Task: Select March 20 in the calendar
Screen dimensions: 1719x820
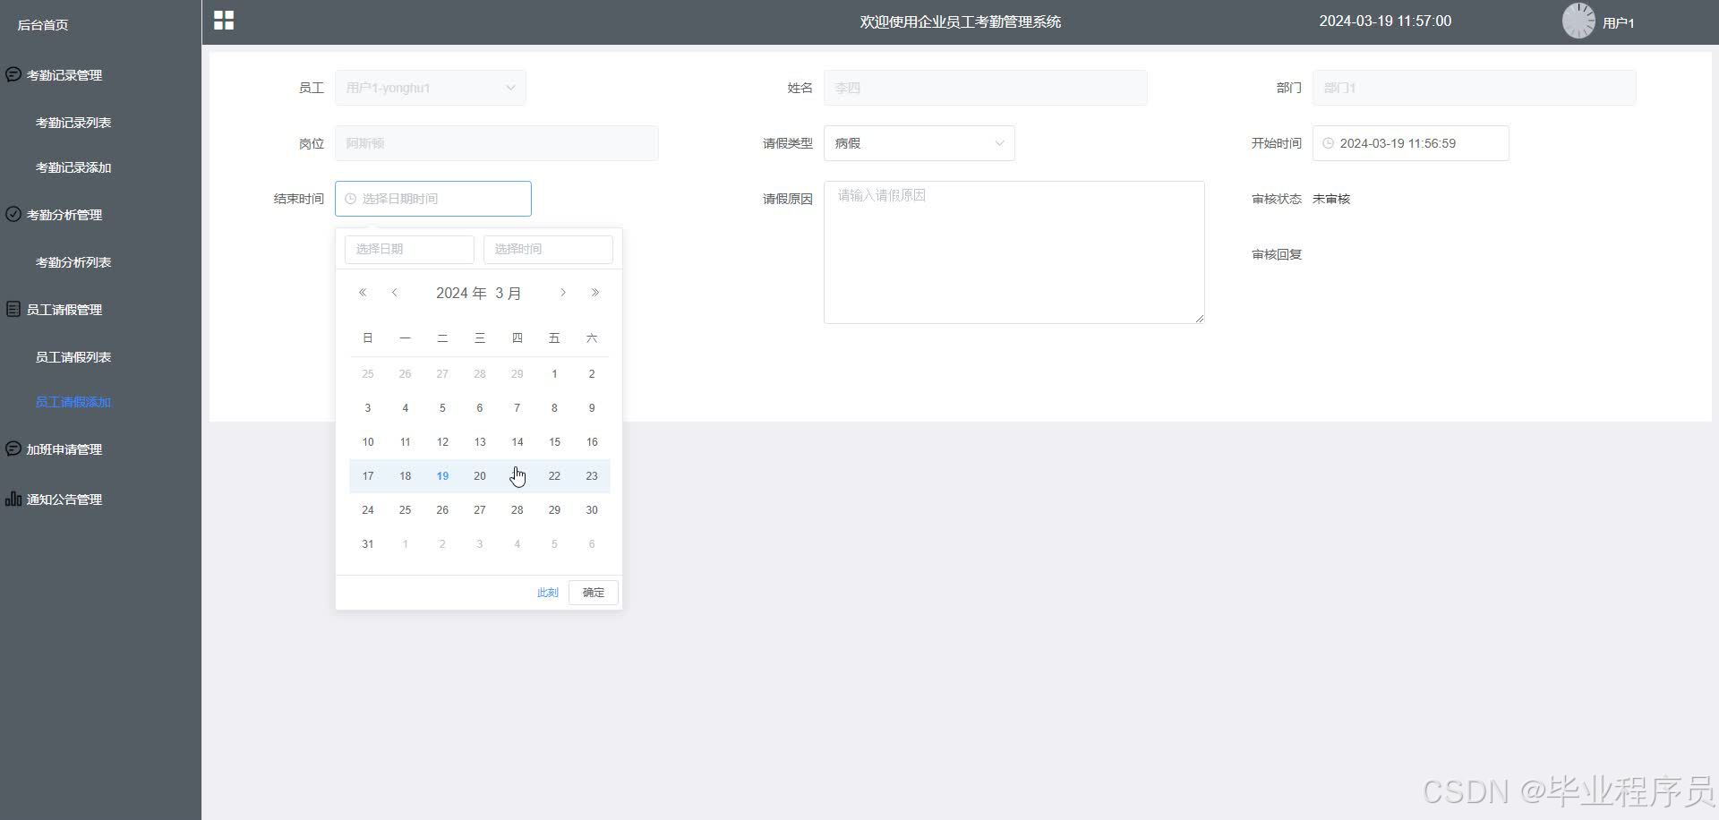Action: (480, 476)
